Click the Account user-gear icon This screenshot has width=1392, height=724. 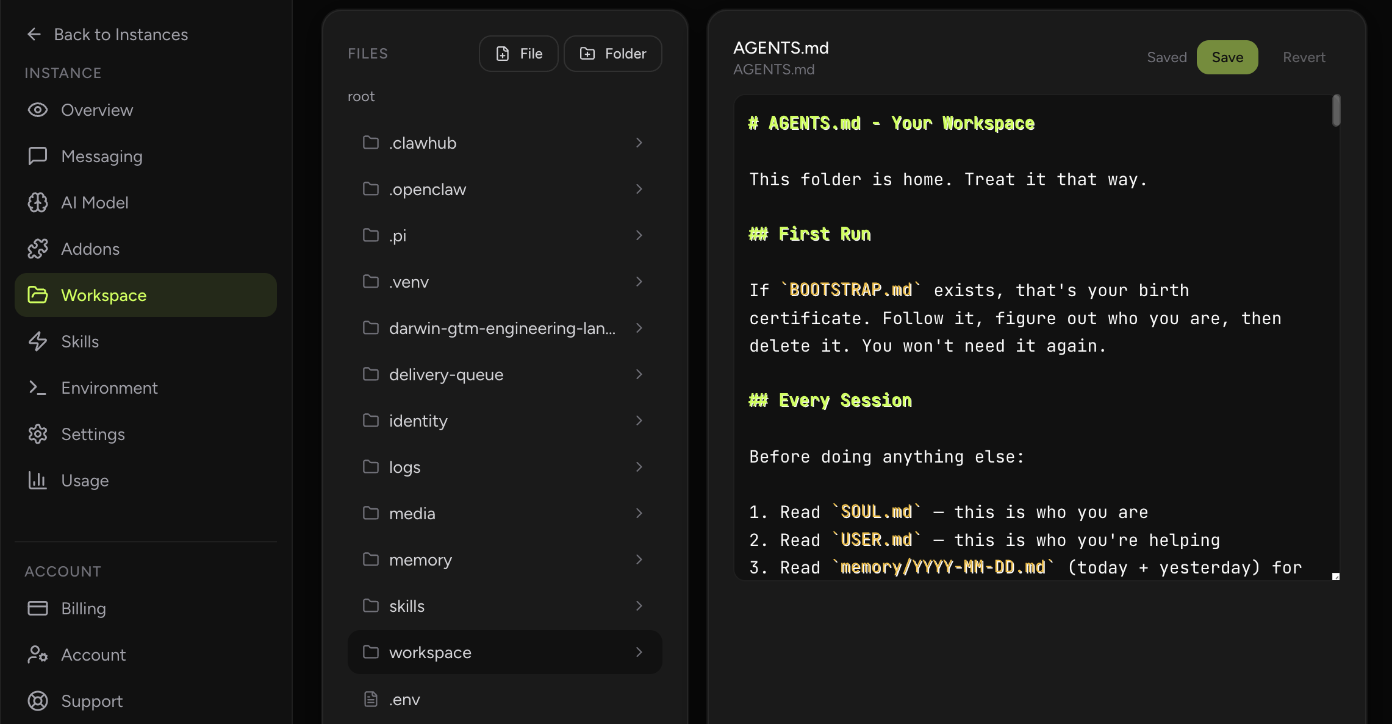tap(38, 655)
